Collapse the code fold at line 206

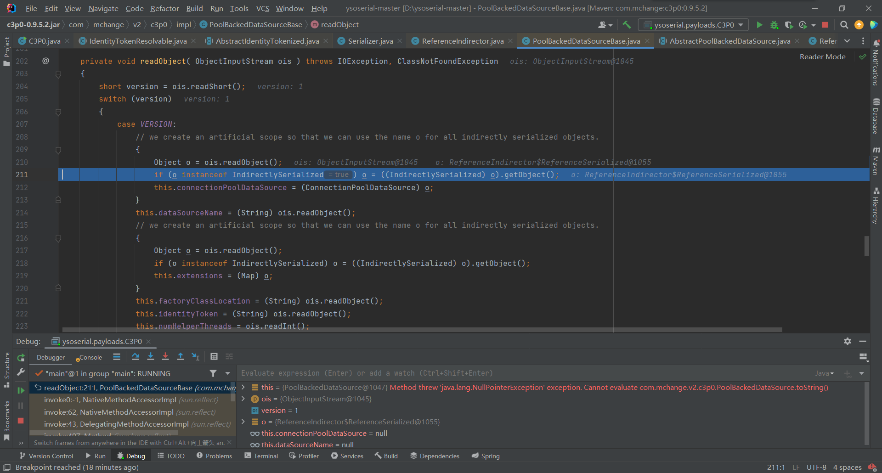pos(58,112)
